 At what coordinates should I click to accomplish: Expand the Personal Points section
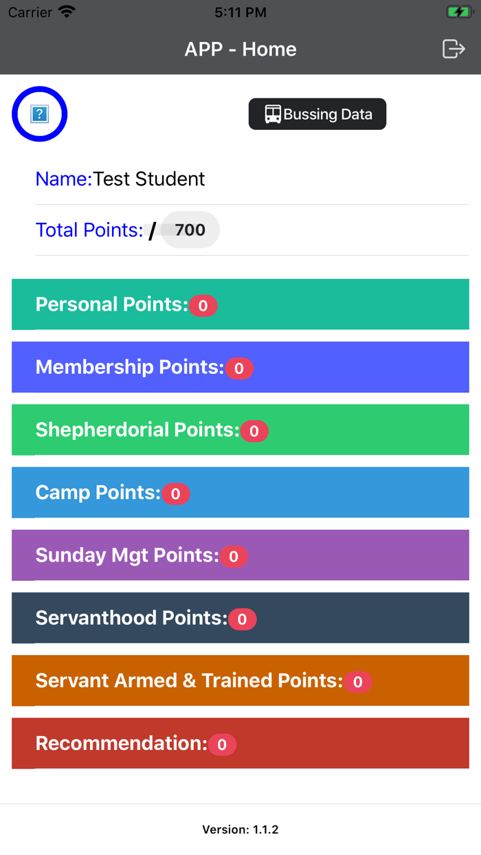[x=240, y=304]
